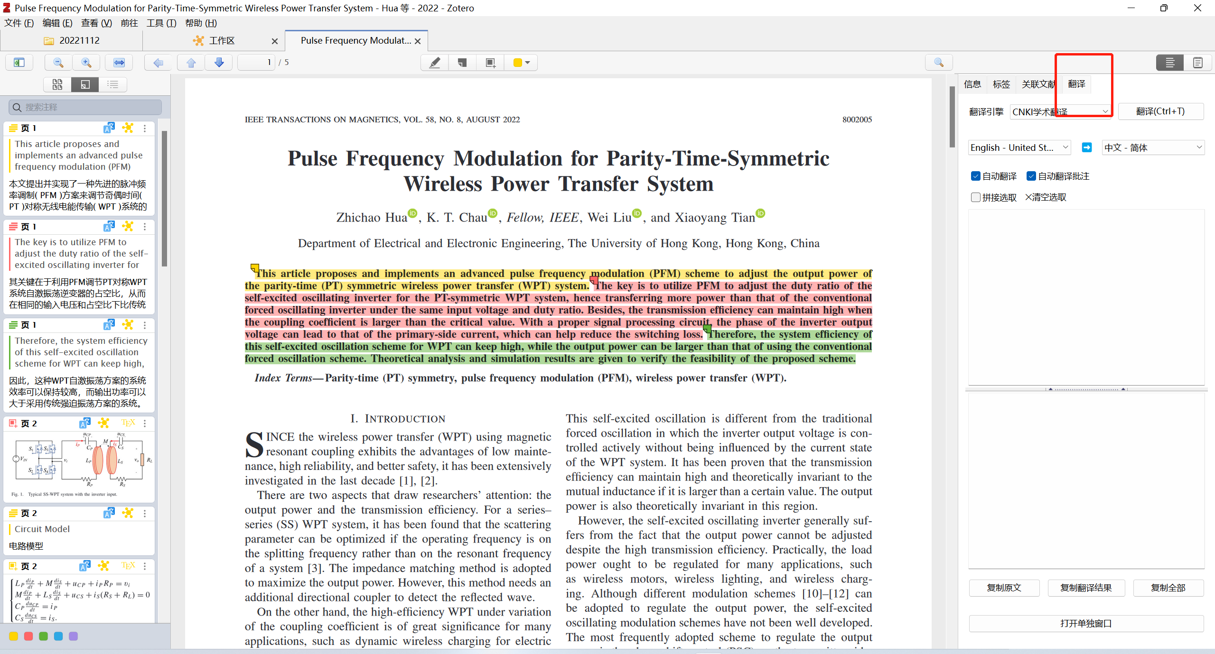Click the zoom in magnifier icon
Screen dimensions: 1215x654
pyautogui.click(x=86, y=63)
